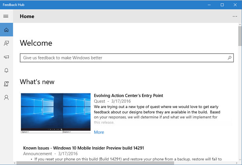Open the hamburger navigation menu
242x165 pixels.
click(x=6, y=16)
